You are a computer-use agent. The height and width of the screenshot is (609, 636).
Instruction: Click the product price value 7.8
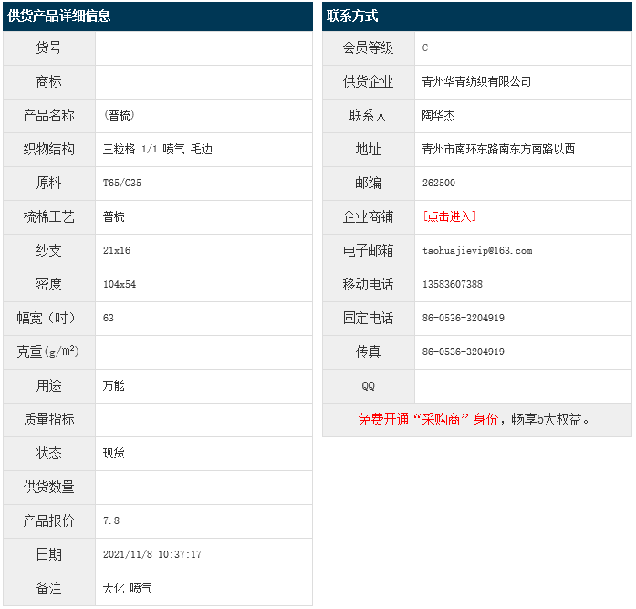click(111, 520)
